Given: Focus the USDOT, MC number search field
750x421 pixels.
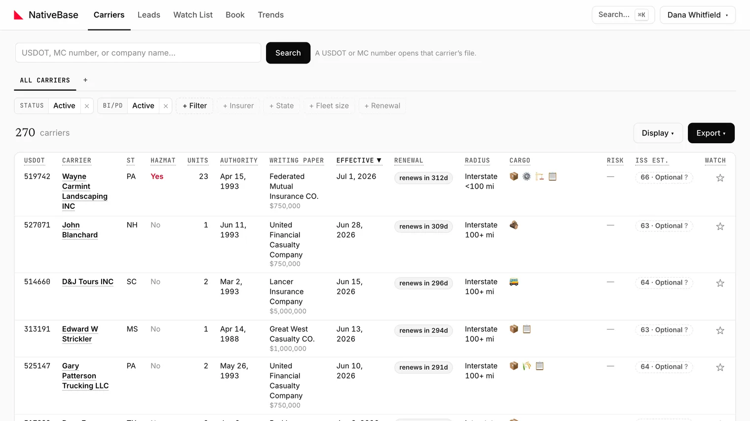Looking at the screenshot, I should tap(138, 53).
